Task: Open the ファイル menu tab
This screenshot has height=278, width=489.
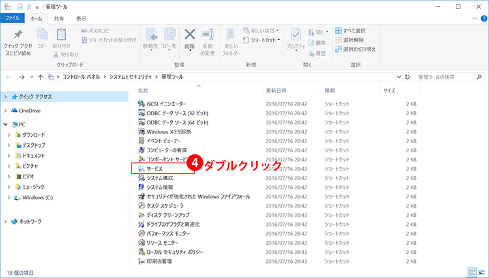Action: pyautogui.click(x=13, y=19)
